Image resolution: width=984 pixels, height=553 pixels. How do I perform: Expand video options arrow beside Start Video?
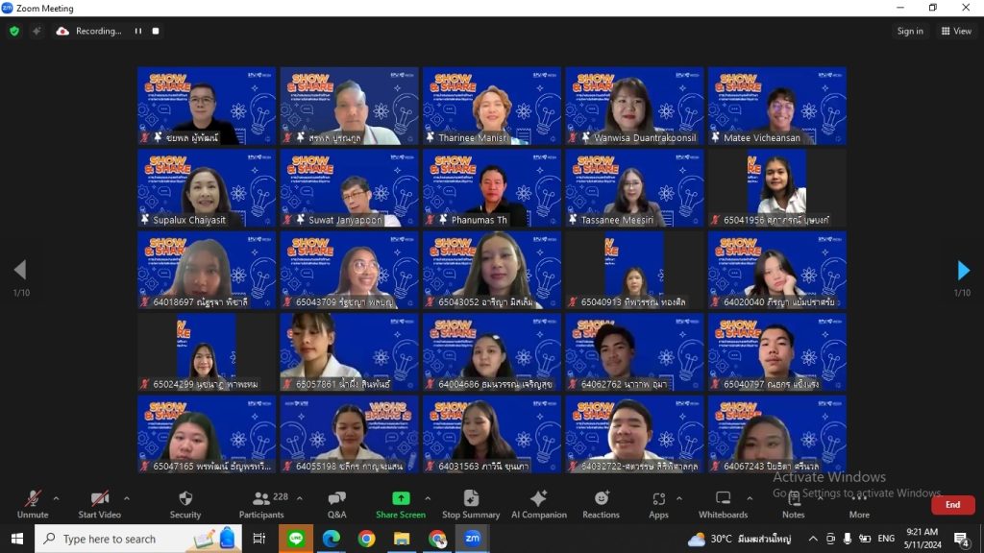[x=127, y=498]
